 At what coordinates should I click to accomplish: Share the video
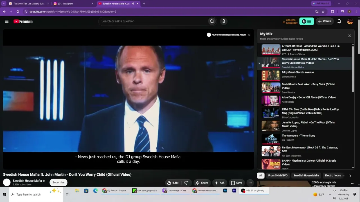coord(202,183)
